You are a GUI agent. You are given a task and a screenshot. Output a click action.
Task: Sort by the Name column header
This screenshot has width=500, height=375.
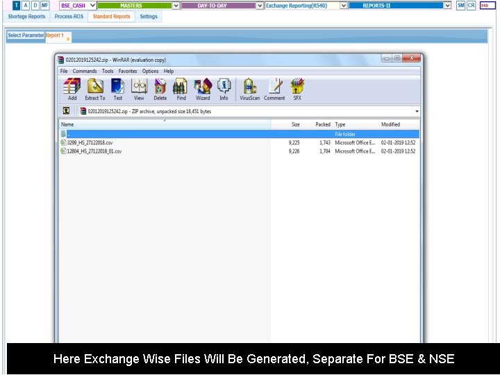coord(165,124)
